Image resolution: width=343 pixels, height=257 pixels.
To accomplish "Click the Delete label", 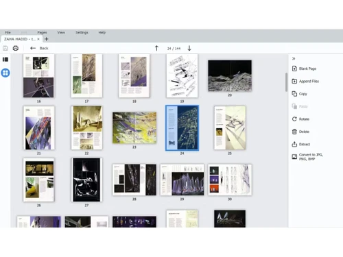I will 304,132.
